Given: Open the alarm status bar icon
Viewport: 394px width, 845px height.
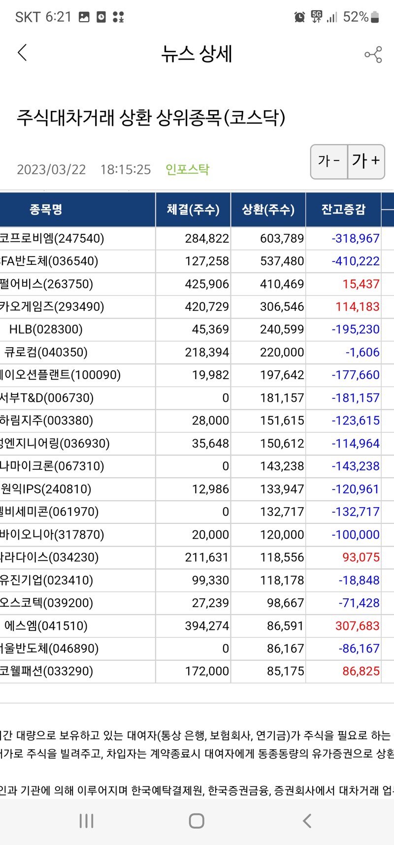Looking at the screenshot, I should coord(299,17).
